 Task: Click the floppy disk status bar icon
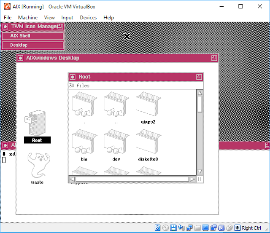(173, 228)
